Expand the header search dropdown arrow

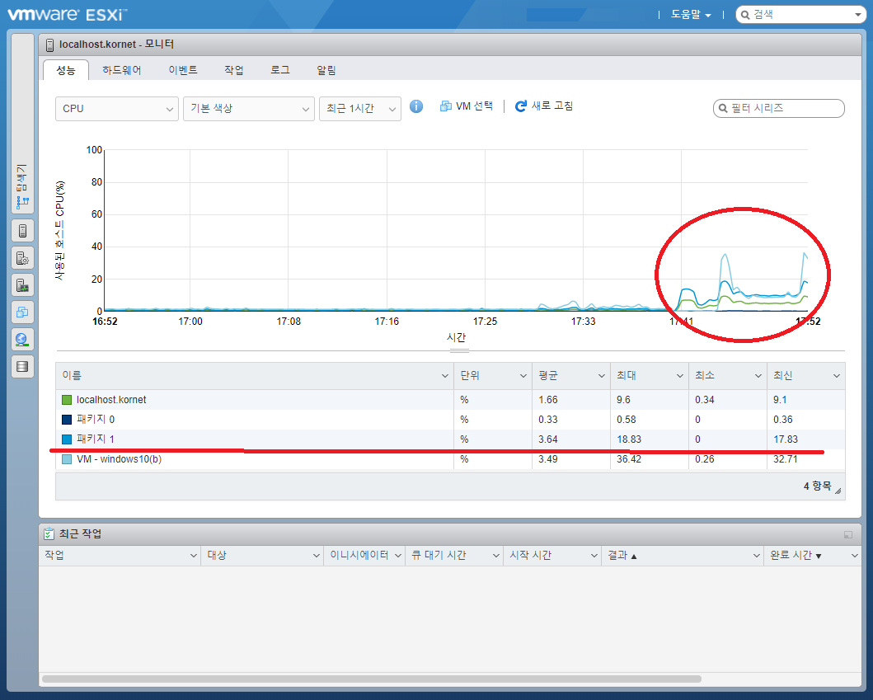(x=858, y=15)
